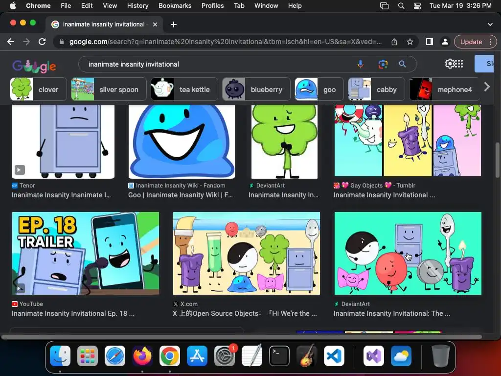Reload the current page
The image size is (501, 376).
click(42, 42)
